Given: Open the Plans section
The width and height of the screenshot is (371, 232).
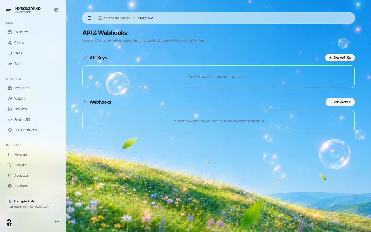Looking at the screenshot, I should point(33,53).
